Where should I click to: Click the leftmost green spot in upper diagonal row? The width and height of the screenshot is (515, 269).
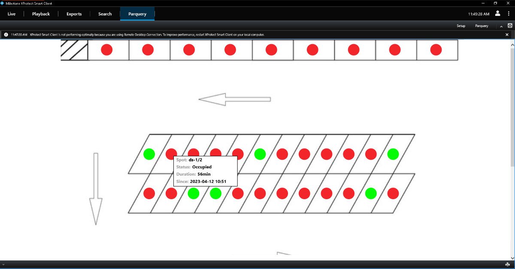tap(149, 154)
